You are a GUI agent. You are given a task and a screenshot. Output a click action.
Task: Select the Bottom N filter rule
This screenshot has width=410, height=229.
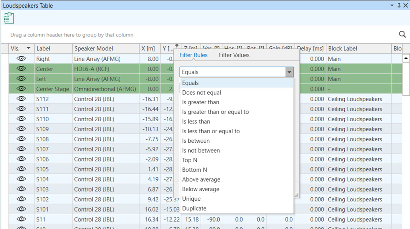coord(236,170)
